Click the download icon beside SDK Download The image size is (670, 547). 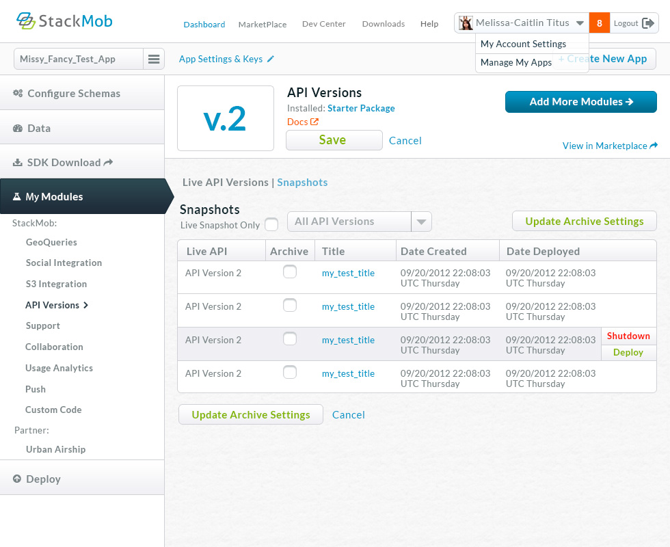(18, 163)
